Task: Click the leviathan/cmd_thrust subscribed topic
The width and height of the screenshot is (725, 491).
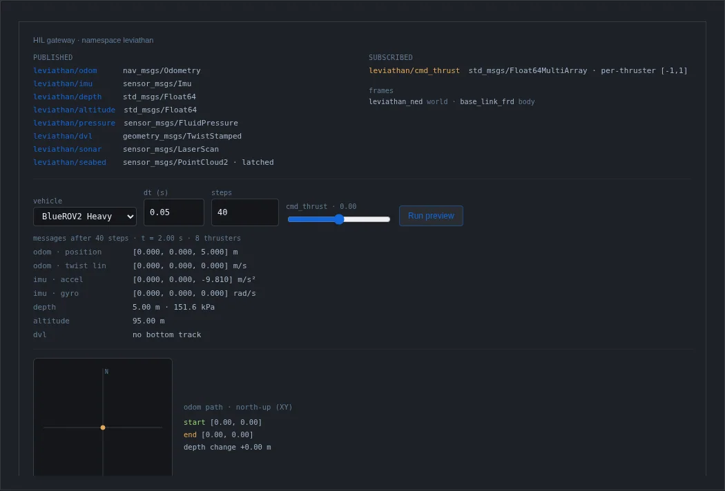Action: pos(414,70)
